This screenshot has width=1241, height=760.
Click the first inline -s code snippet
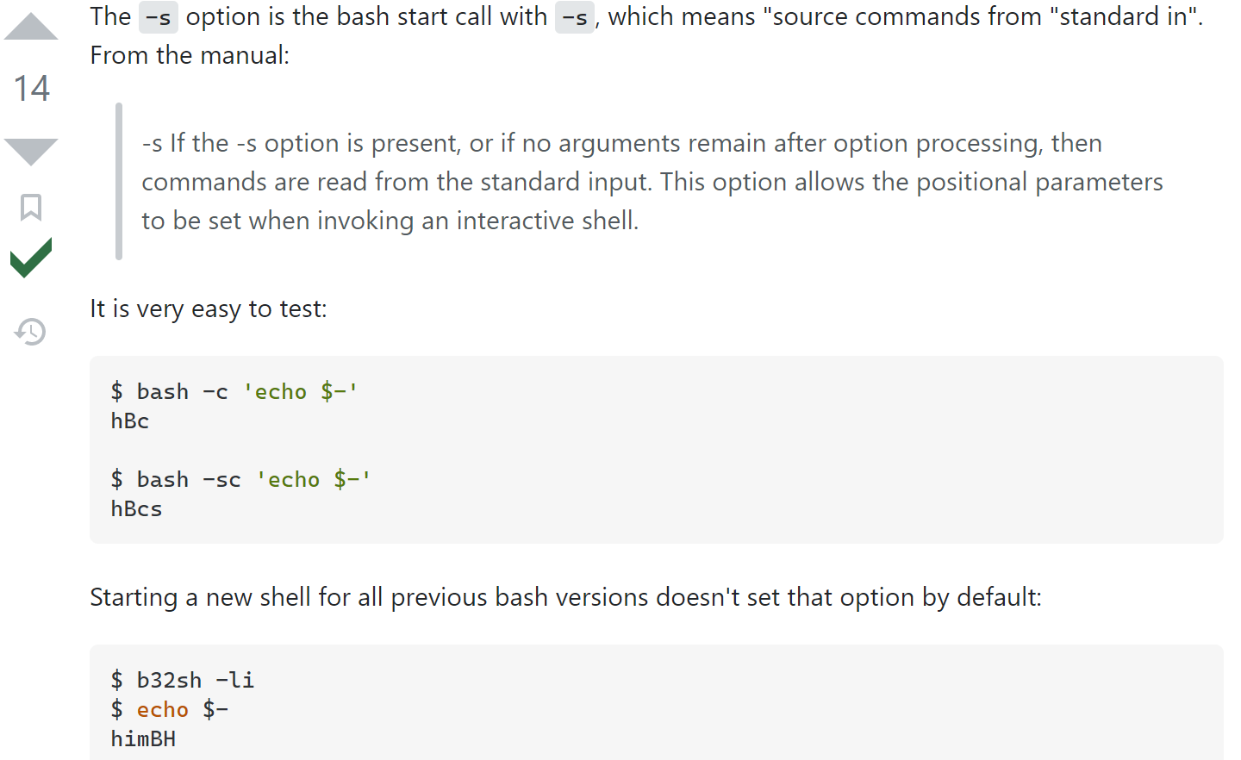[158, 17]
